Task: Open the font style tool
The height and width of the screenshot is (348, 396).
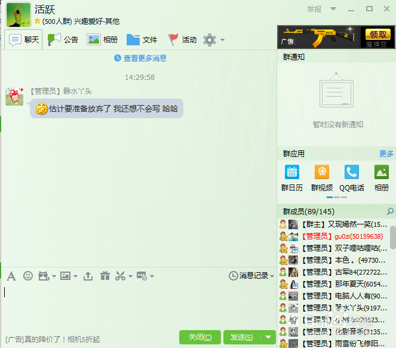Action: pyautogui.click(x=11, y=276)
